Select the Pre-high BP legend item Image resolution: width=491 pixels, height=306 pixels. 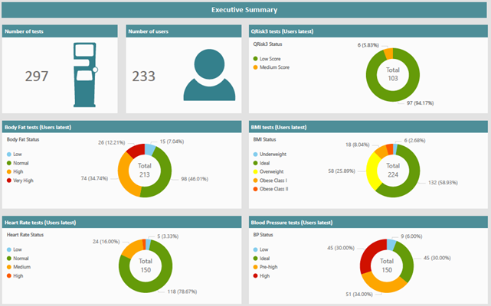(273, 268)
